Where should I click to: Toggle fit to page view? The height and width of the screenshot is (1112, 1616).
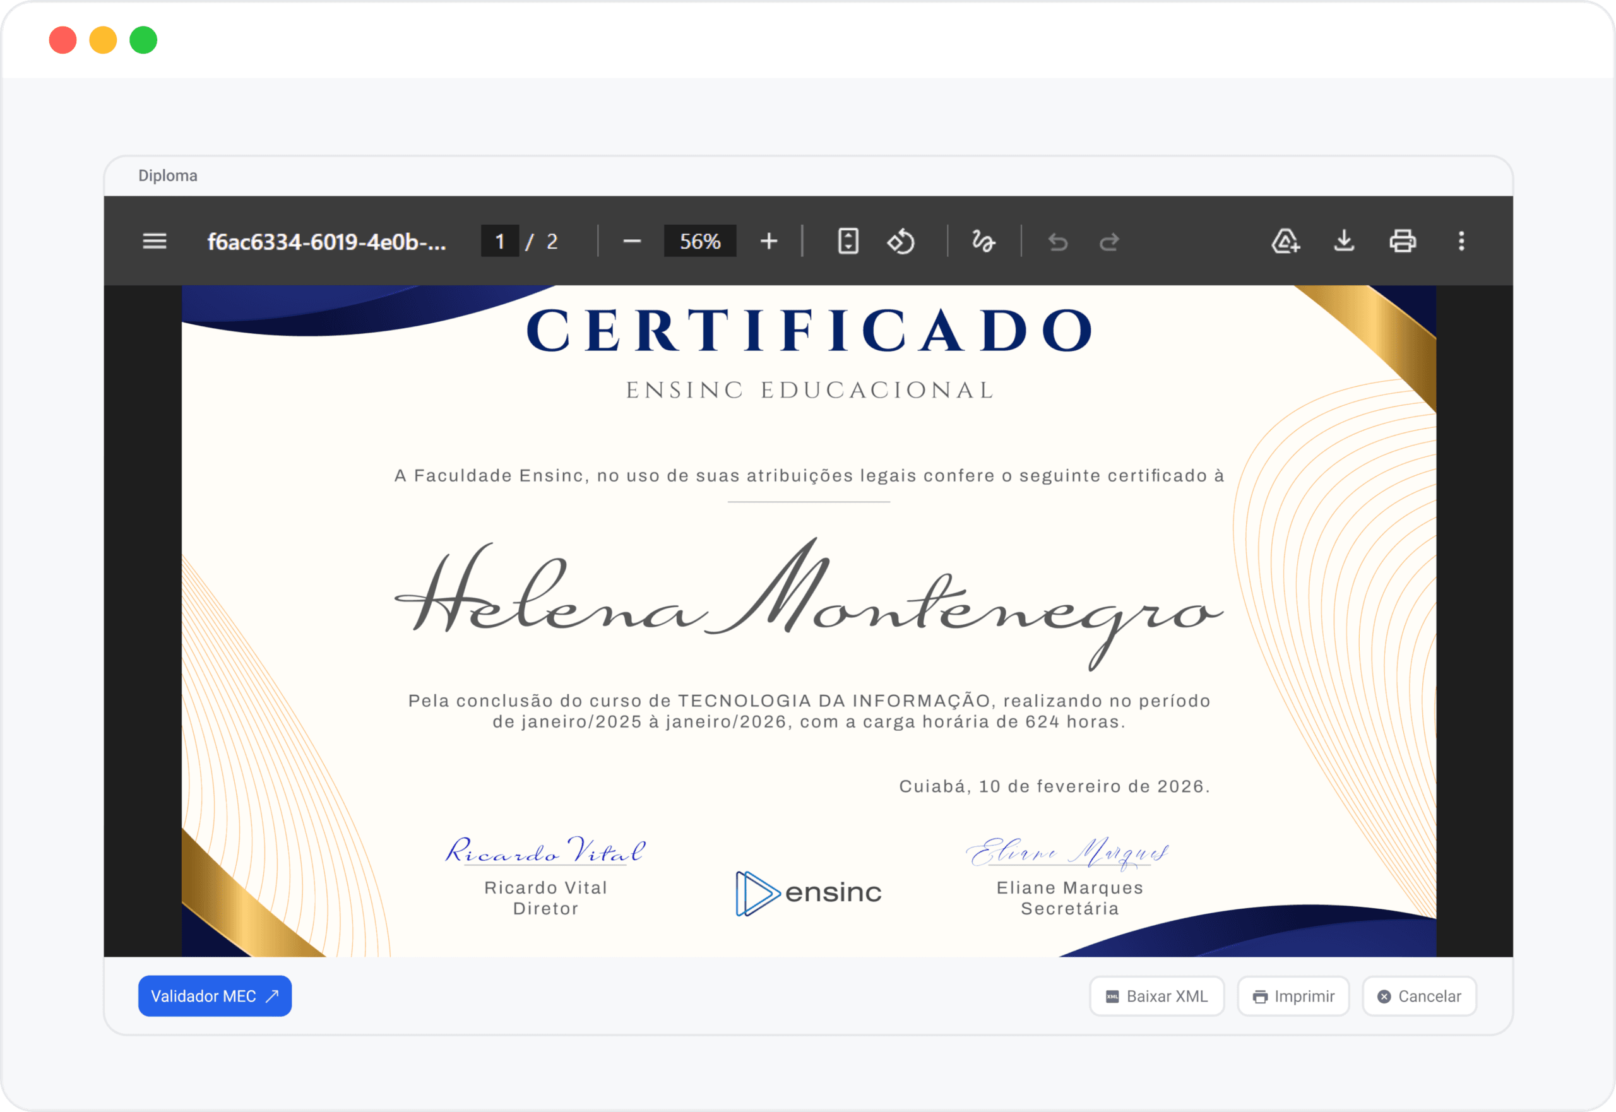[x=848, y=241]
